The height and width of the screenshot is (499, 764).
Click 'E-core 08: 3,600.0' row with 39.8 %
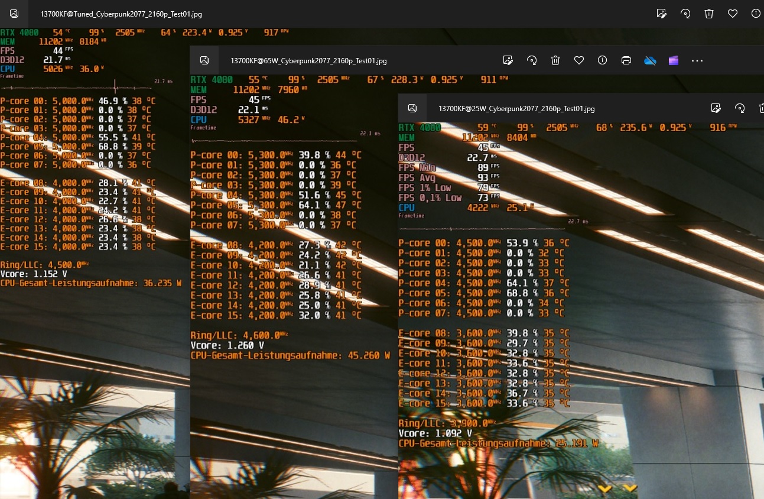point(484,333)
